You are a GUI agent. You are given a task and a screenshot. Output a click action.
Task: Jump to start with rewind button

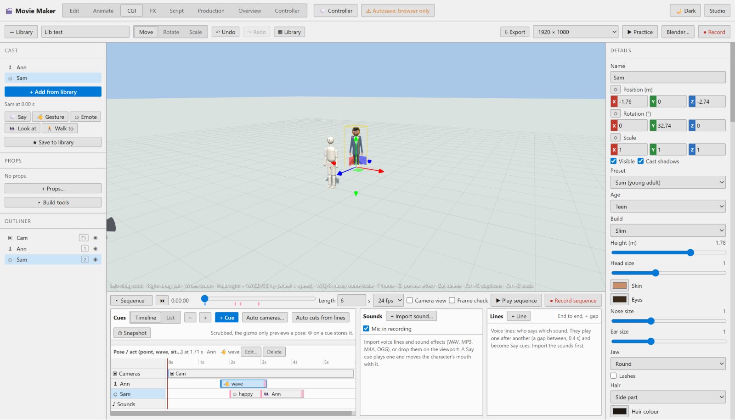(x=162, y=301)
